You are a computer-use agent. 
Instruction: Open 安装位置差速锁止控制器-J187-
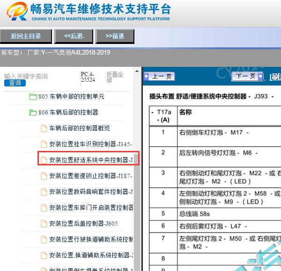point(91,176)
